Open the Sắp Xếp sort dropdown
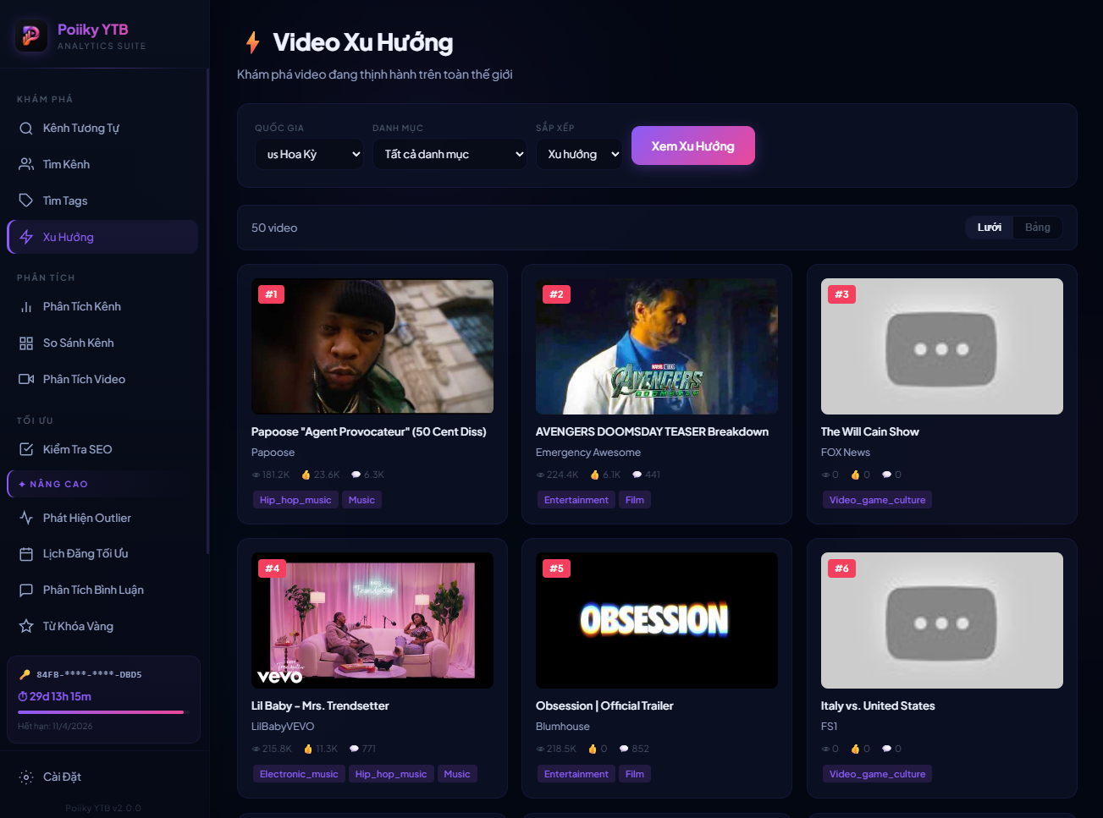Image resolution: width=1103 pixels, height=818 pixels. pyautogui.click(x=579, y=154)
